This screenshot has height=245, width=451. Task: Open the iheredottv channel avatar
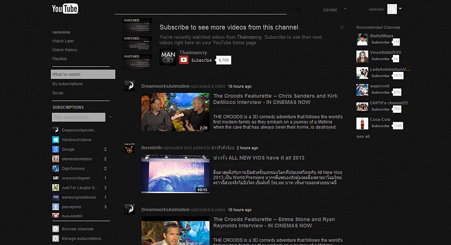[129, 148]
